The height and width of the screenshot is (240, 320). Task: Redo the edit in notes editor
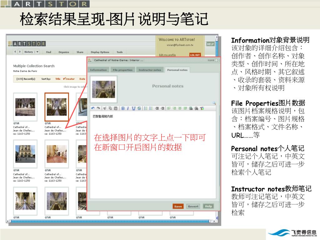[98, 108]
